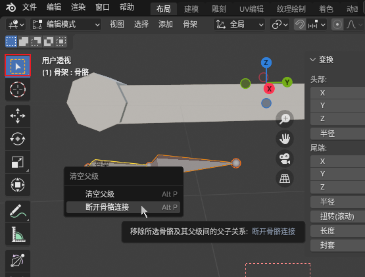This screenshot has width=365, height=277.
Task: Select the subtract selection mode icon
Action: 36,41
